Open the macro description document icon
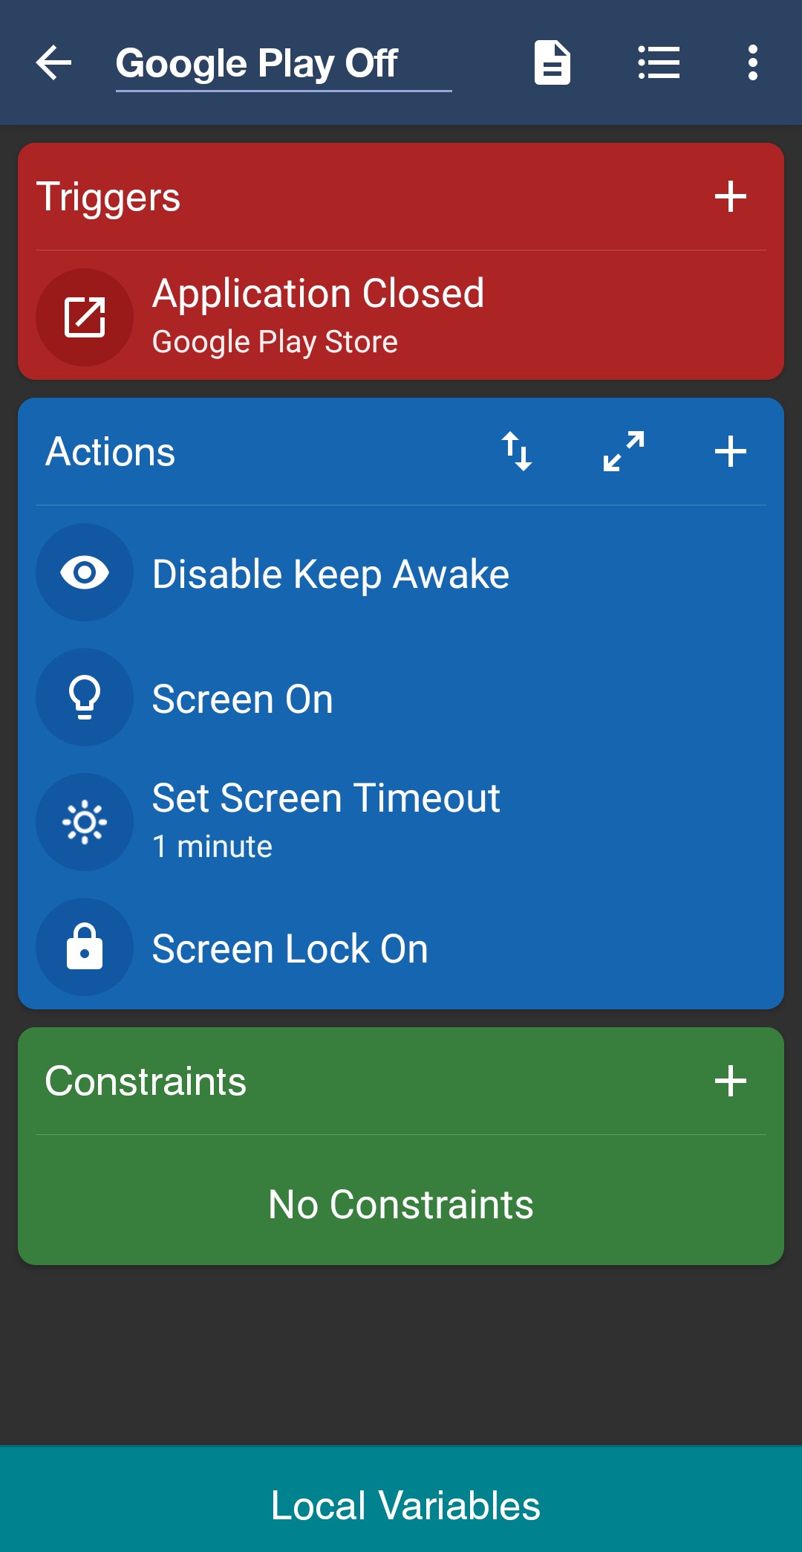The width and height of the screenshot is (802, 1552). click(x=552, y=62)
